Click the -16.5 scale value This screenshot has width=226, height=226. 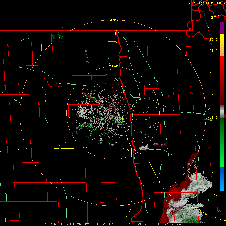213,118
